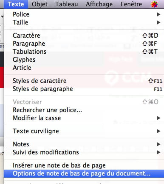Expand the Taille submenu arrow
This screenshot has height=184, width=164.
(x=158, y=22)
